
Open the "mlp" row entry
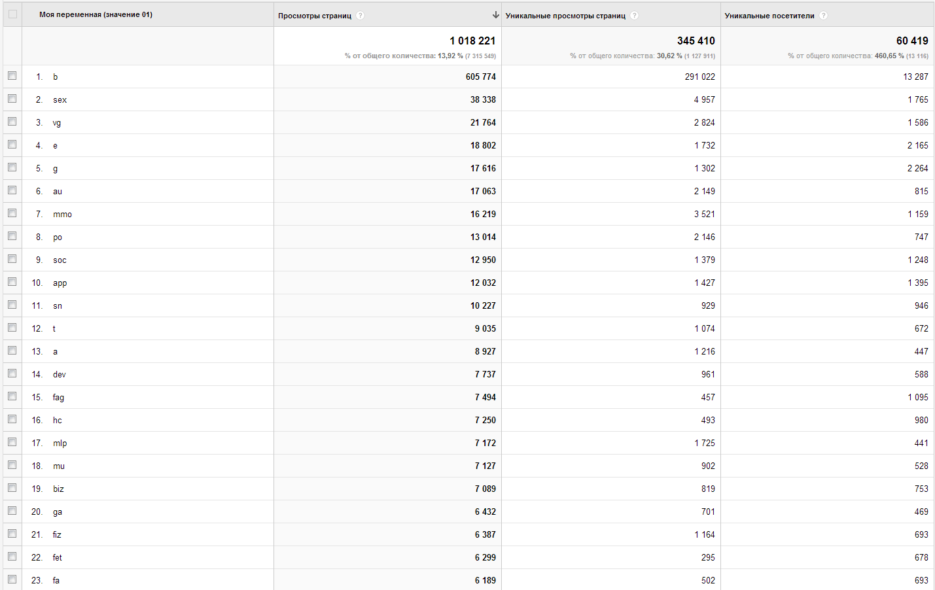click(60, 443)
